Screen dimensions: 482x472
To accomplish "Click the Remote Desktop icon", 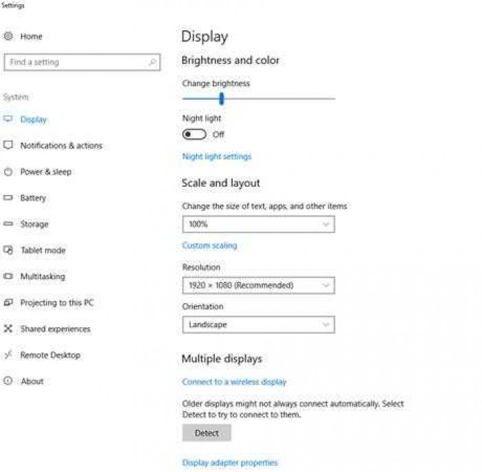I will pos(8,355).
